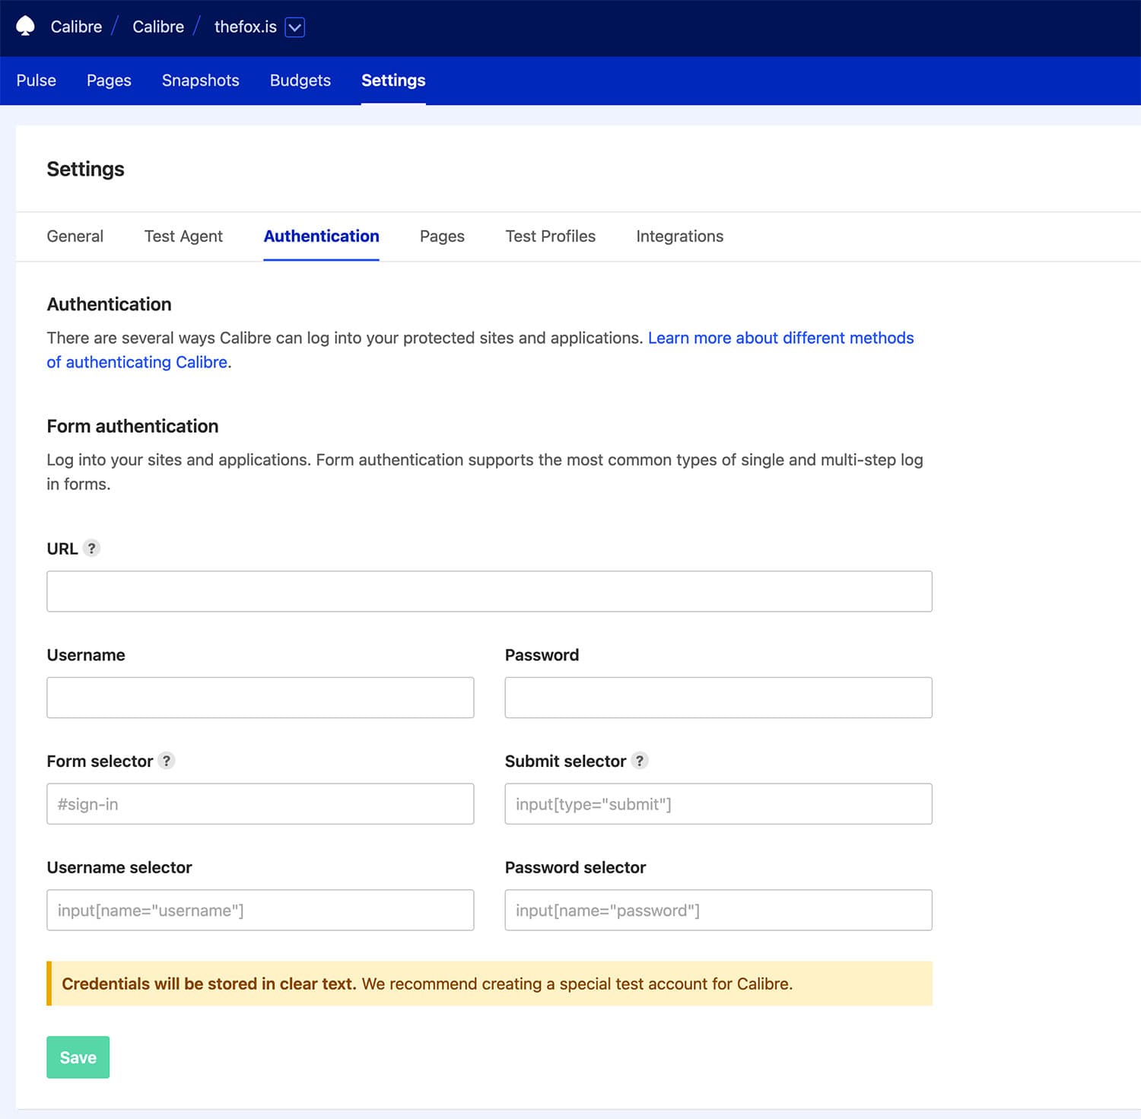Open the Test Agent tab

point(183,236)
